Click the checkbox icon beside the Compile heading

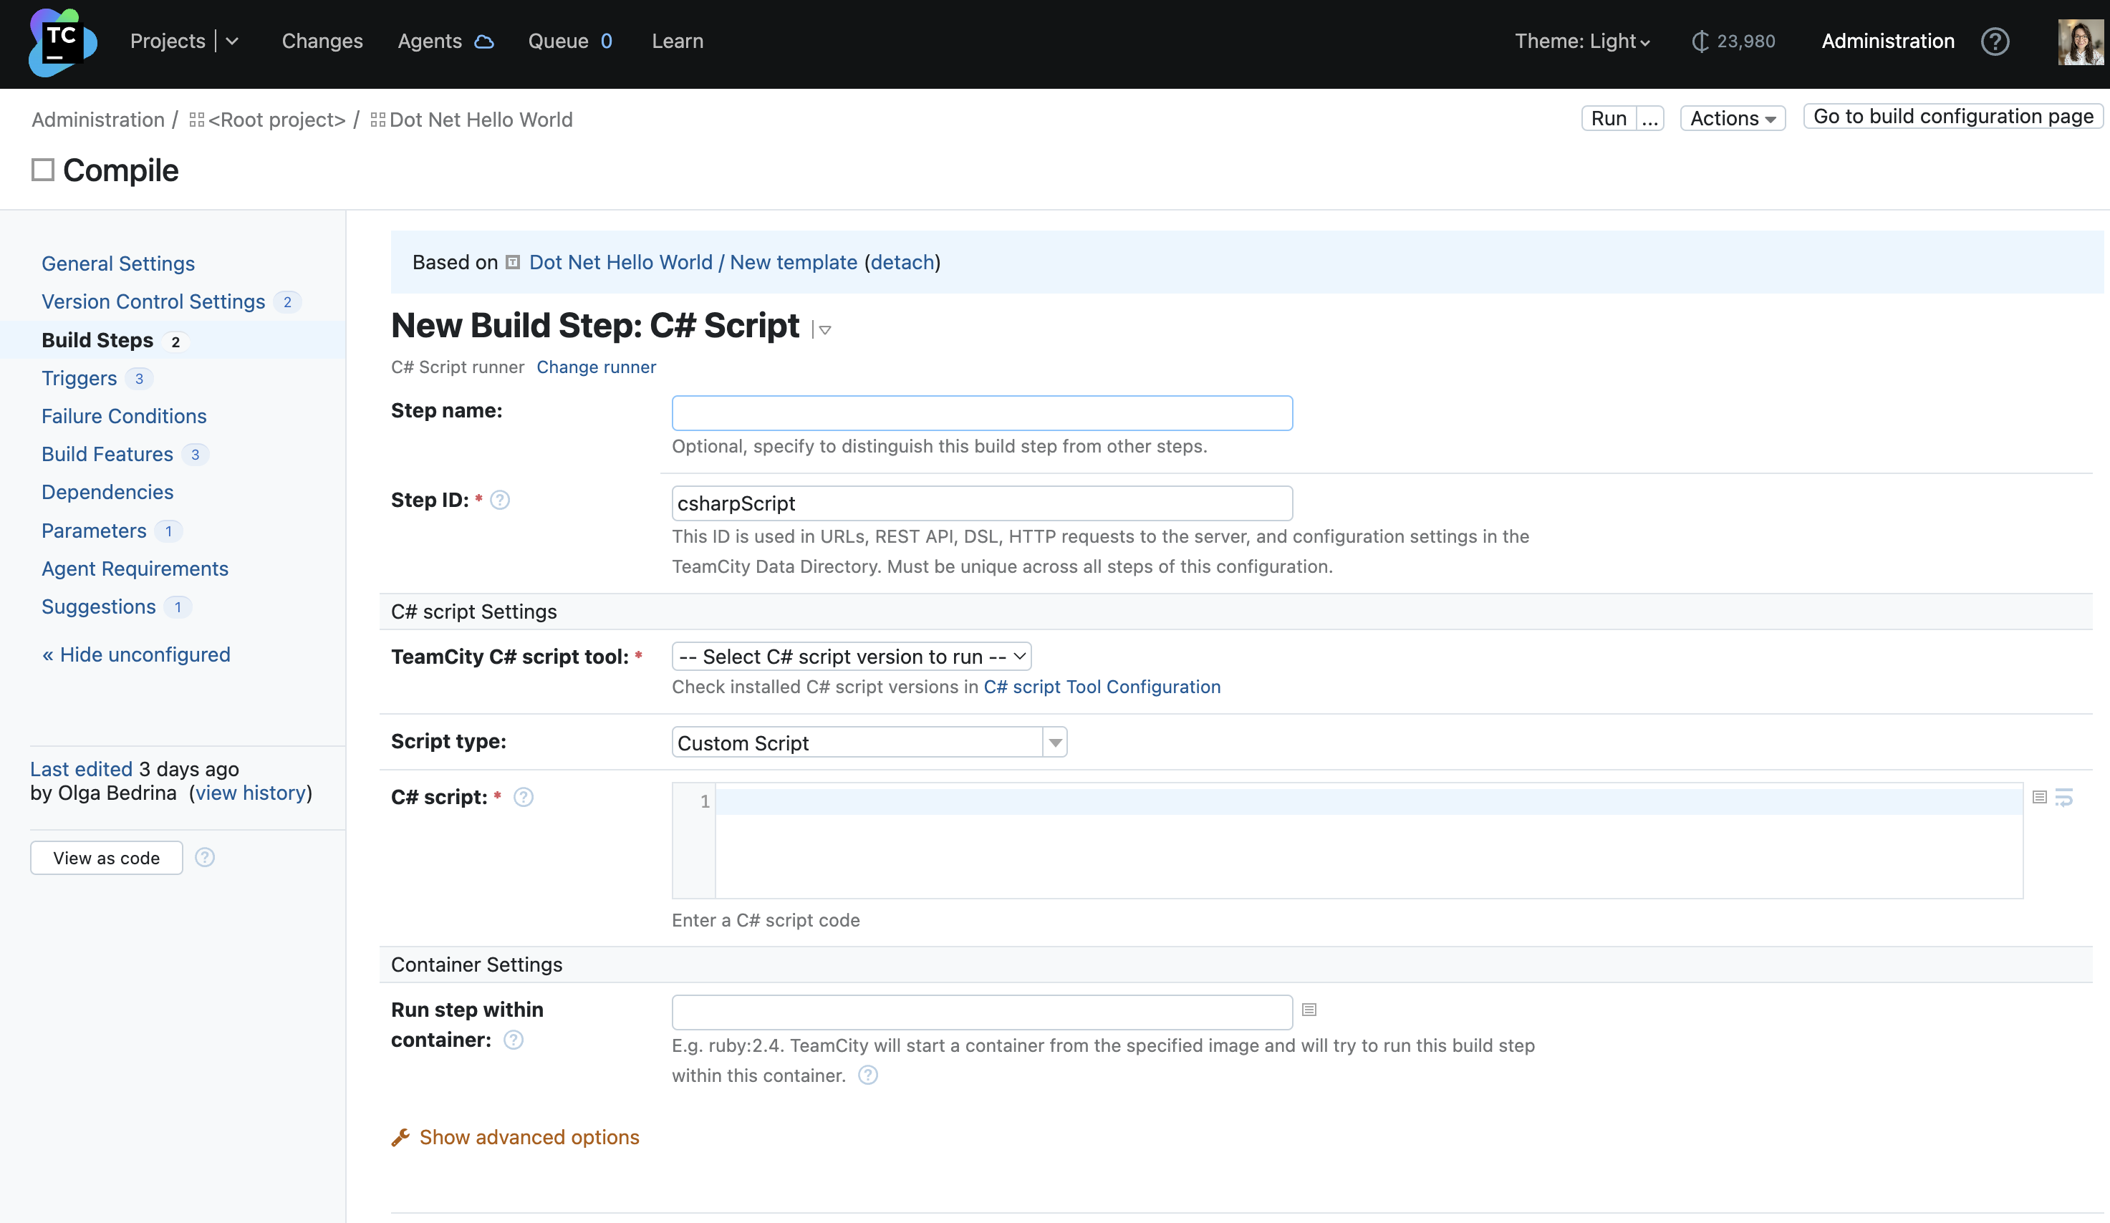(x=42, y=169)
